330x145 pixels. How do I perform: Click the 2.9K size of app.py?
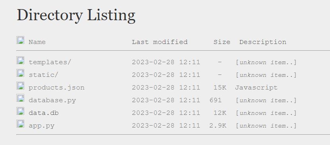(x=217, y=126)
